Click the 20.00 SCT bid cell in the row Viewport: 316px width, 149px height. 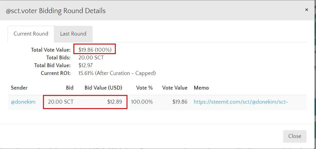(x=61, y=102)
